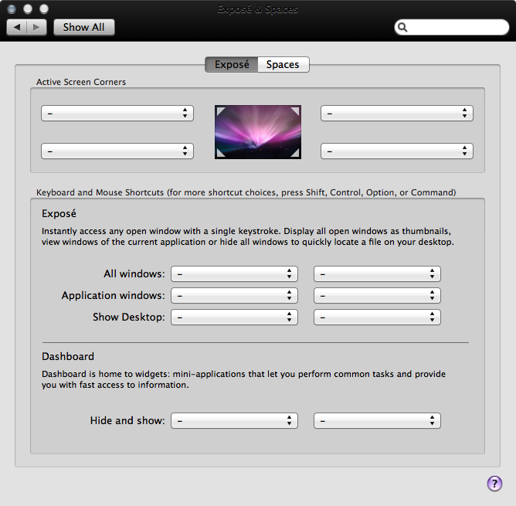Click the Hide and show label
The height and width of the screenshot is (506, 516).
pyautogui.click(x=127, y=421)
